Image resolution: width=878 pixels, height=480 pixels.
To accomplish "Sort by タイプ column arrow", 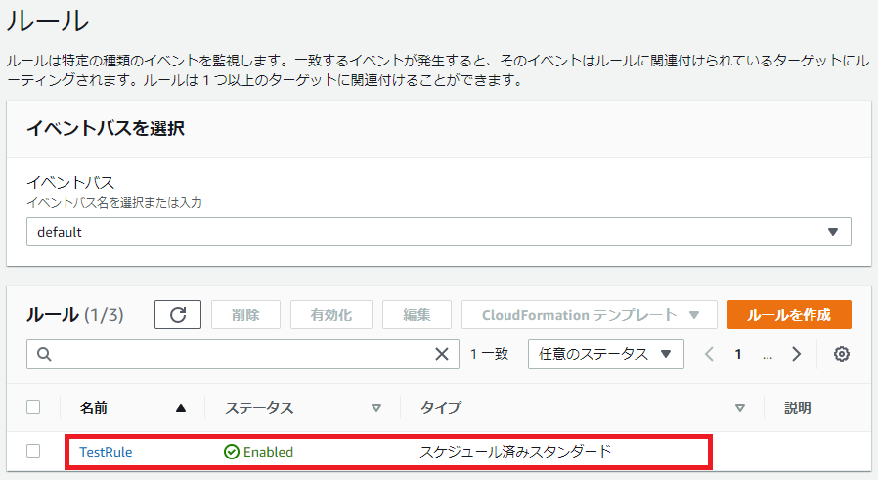I will (740, 408).
